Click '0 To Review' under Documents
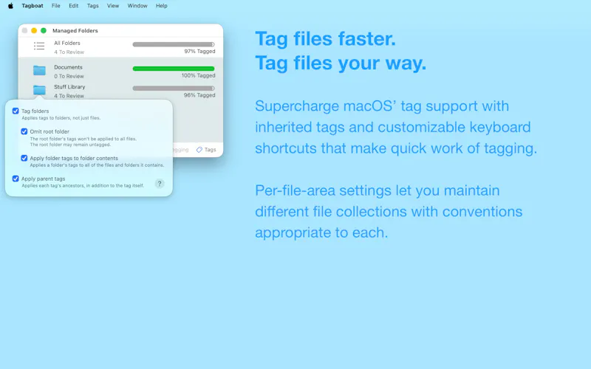Viewport: 591px width, 369px height. point(69,76)
